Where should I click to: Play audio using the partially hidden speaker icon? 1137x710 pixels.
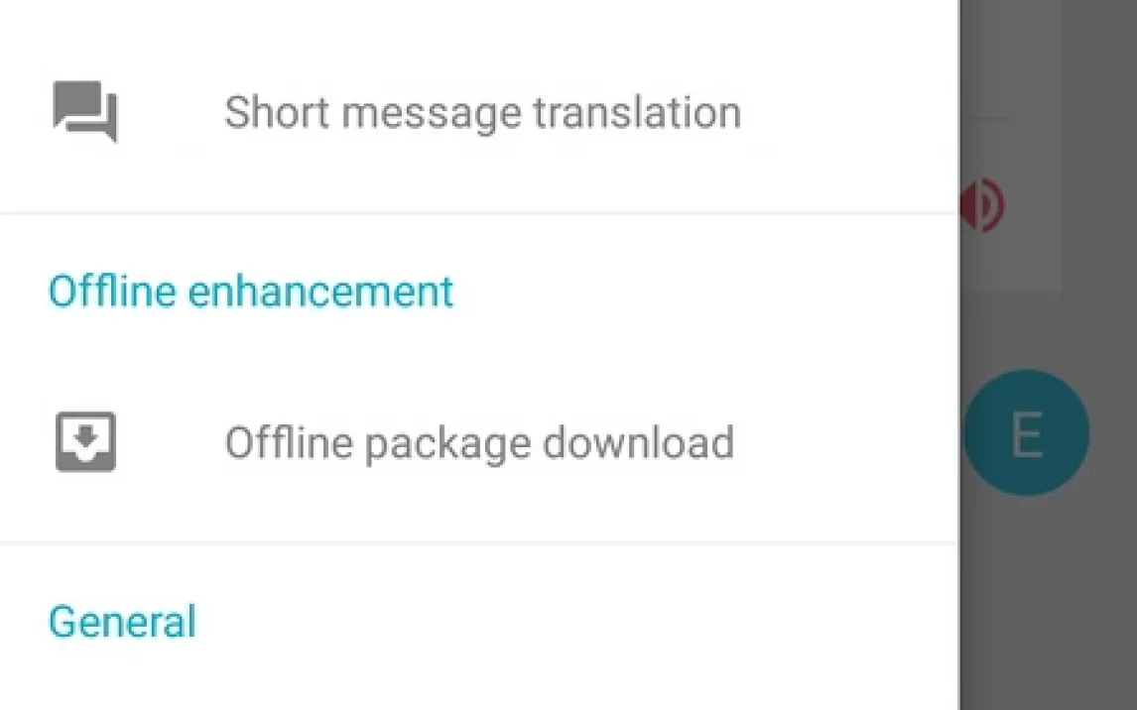click(x=984, y=206)
